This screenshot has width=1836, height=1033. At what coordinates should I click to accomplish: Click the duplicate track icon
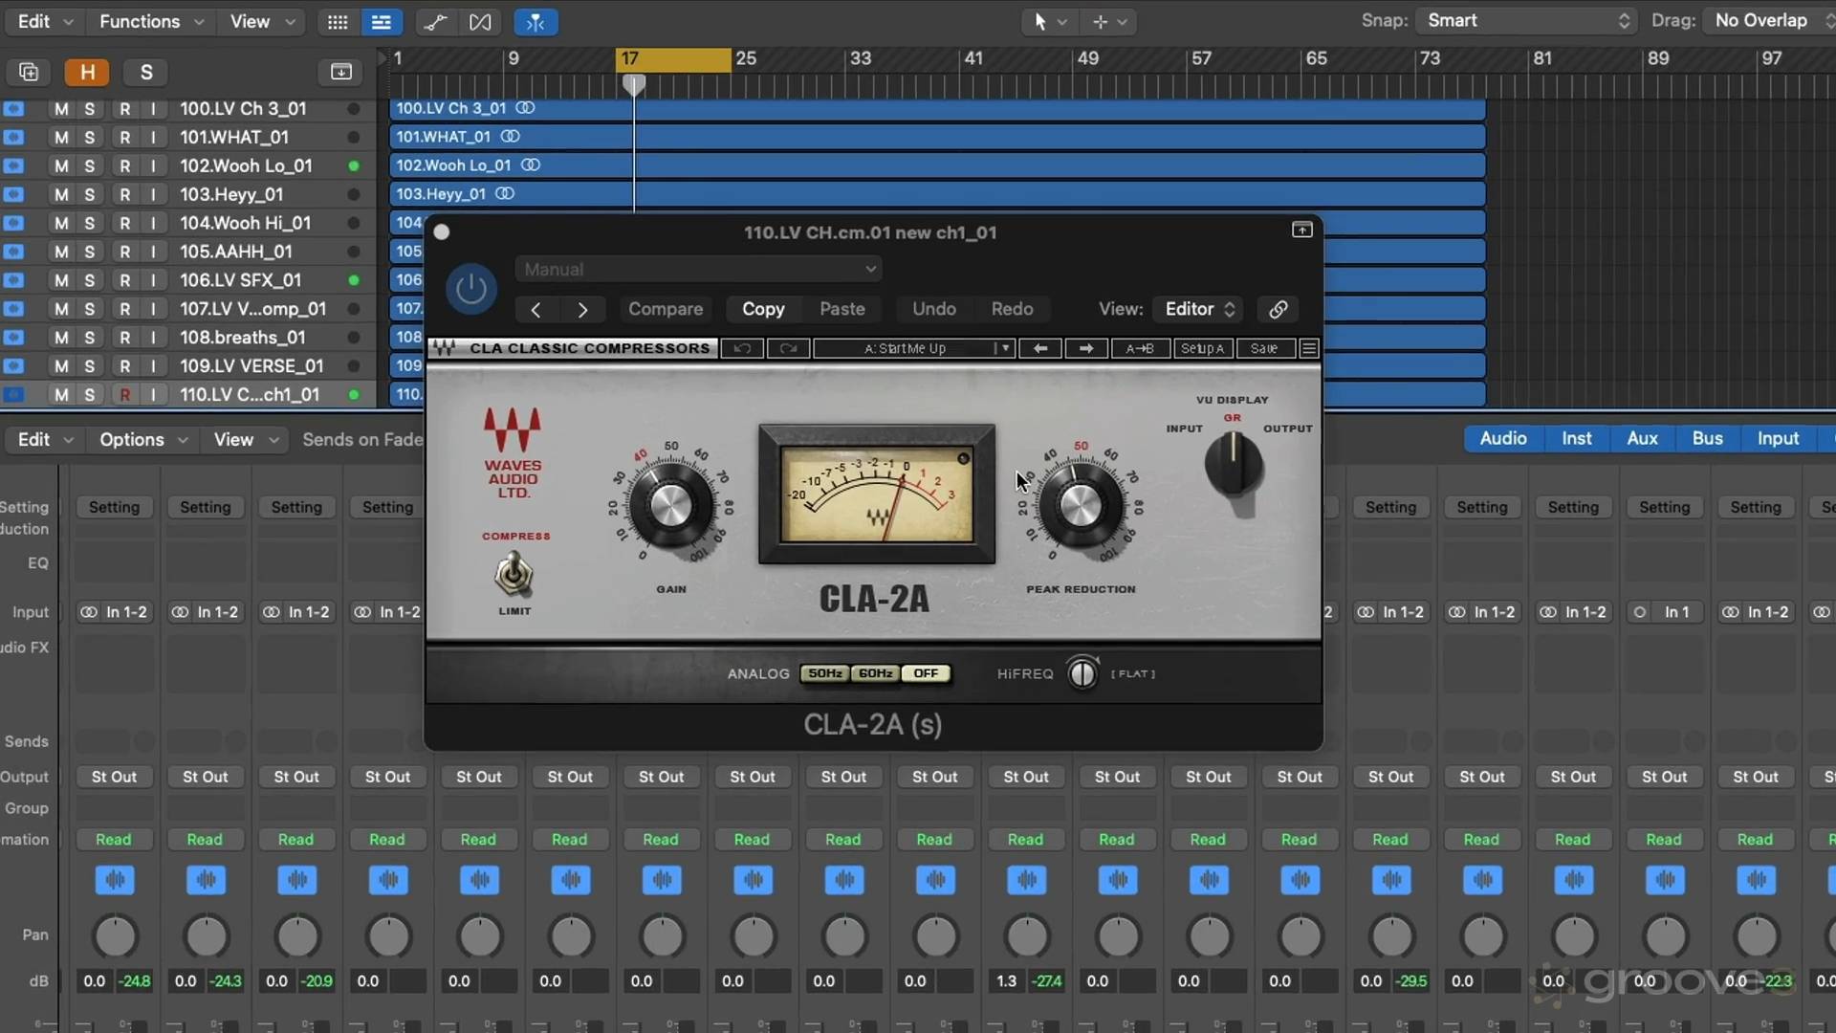[29, 72]
